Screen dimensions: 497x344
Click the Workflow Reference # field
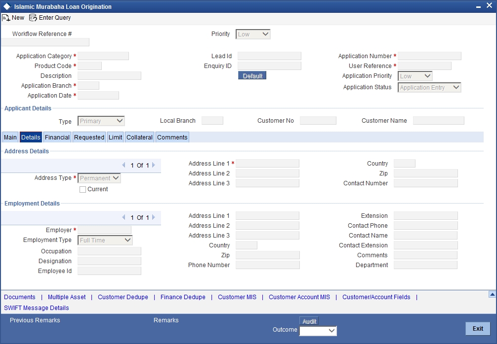(x=45, y=42)
